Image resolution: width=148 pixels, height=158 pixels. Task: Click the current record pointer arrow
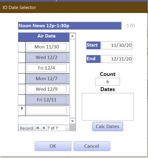coord(22,108)
